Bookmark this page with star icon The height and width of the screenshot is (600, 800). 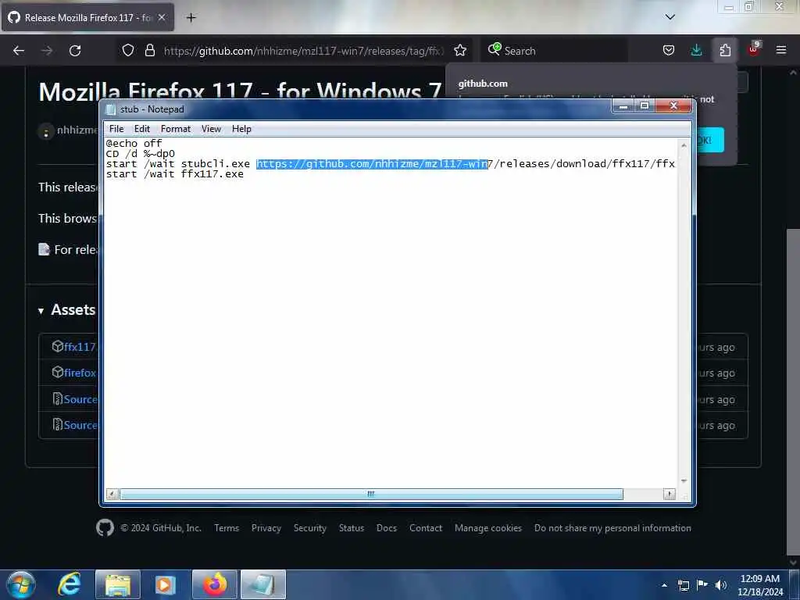click(460, 51)
